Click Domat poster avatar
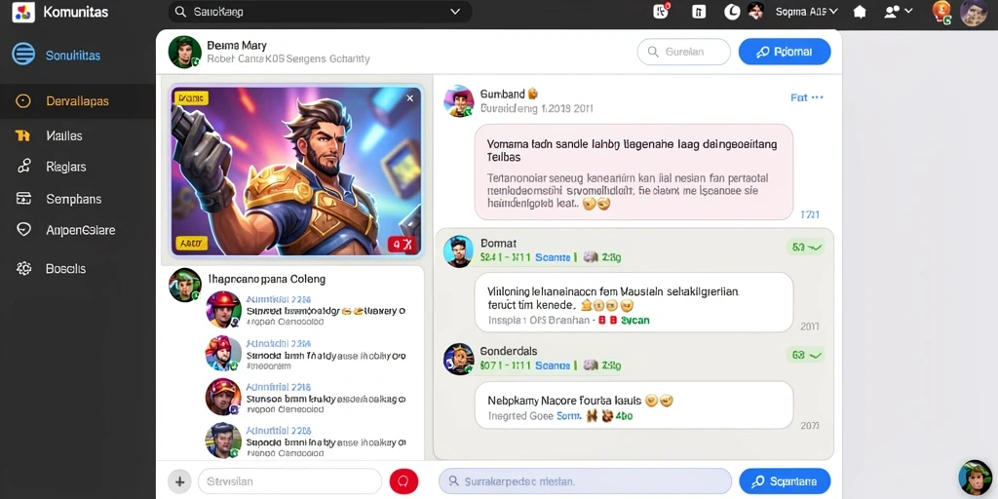Viewport: 998px width, 499px height. pyautogui.click(x=458, y=251)
